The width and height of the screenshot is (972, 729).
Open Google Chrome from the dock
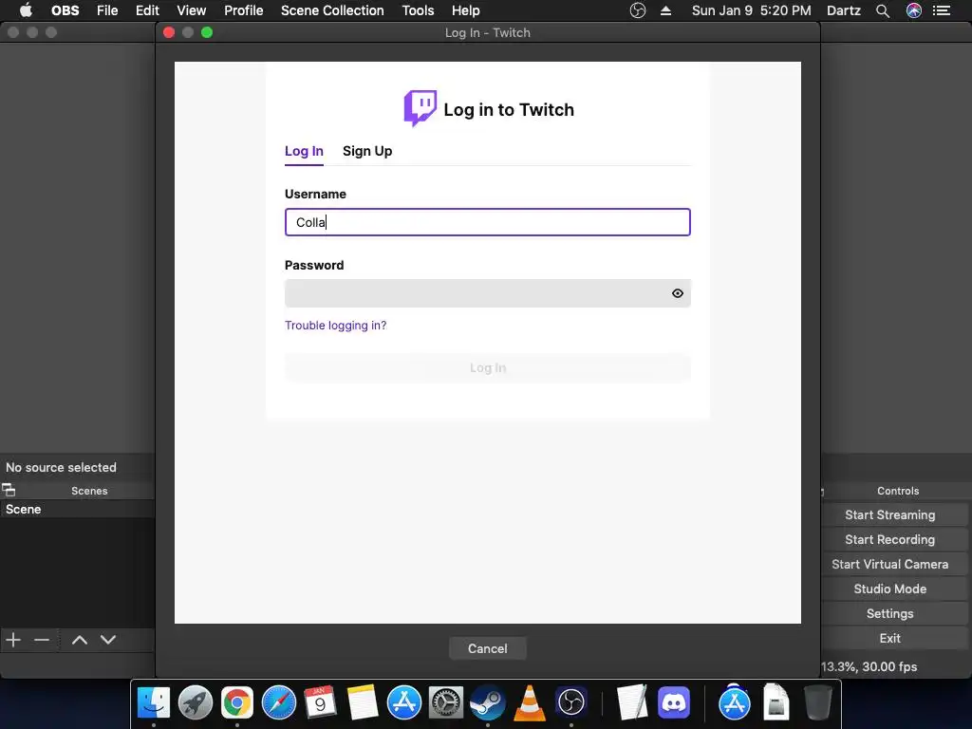[x=236, y=703]
